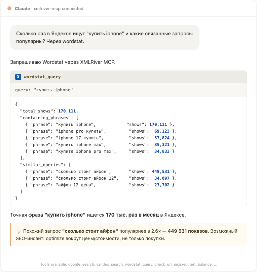Click the phrase "iphone 17 купить"
This screenshot has height=272, width=257.
[x=78, y=138]
